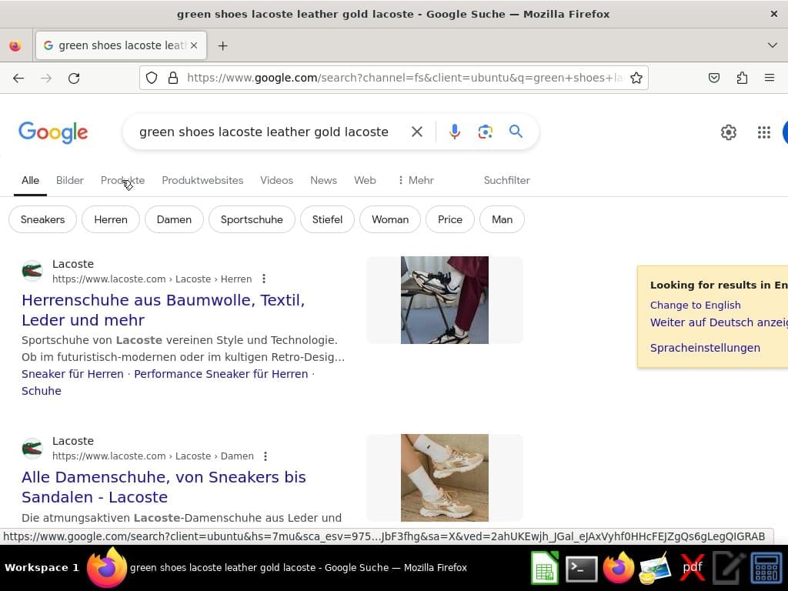
Task: Apply the Stiefel filter chip
Action: tap(327, 219)
